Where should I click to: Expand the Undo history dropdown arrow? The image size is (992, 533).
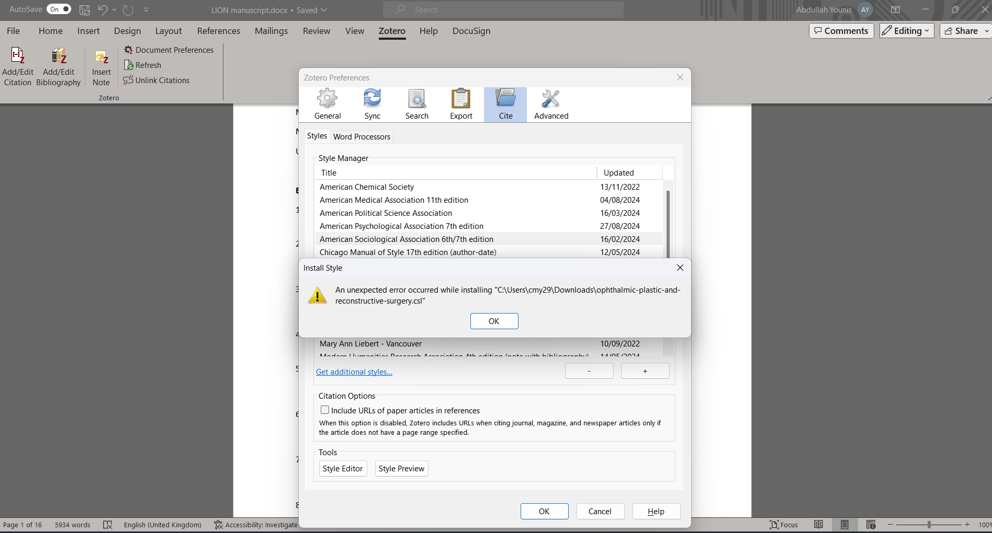(114, 9)
